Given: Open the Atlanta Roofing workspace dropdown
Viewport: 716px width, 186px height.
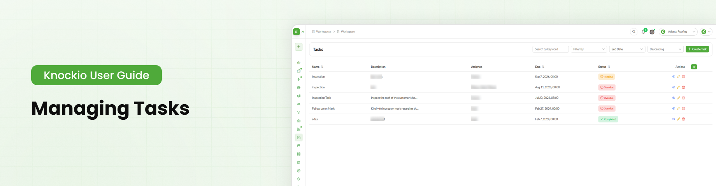Looking at the screenshot, I should pyautogui.click(x=678, y=32).
